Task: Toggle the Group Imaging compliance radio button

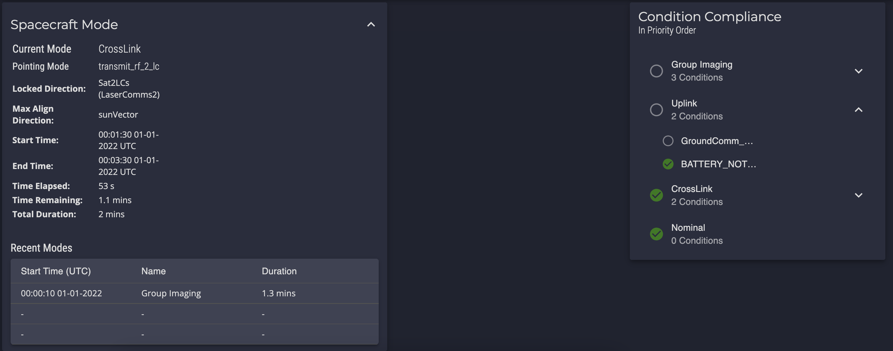Action: tap(655, 71)
